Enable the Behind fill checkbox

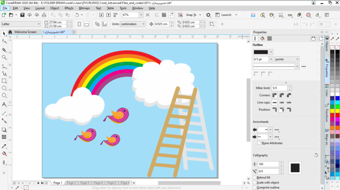click(x=255, y=178)
